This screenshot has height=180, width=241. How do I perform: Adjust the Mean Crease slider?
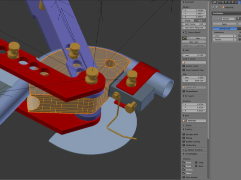tap(194, 24)
